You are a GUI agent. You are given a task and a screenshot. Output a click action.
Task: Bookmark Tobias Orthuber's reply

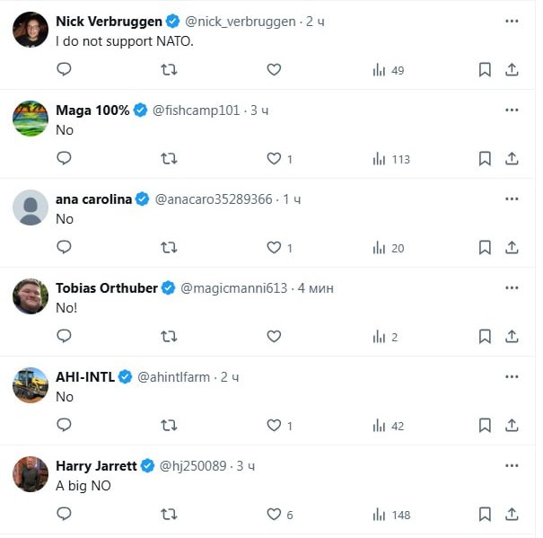click(x=485, y=336)
